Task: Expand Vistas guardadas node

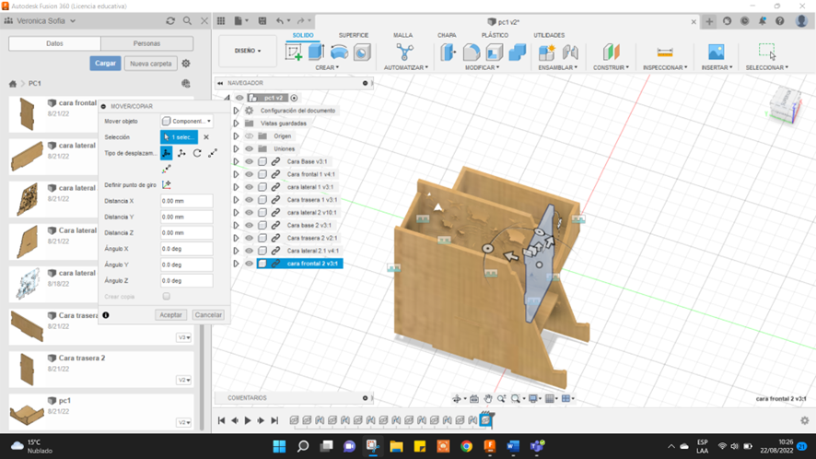Action: point(237,124)
